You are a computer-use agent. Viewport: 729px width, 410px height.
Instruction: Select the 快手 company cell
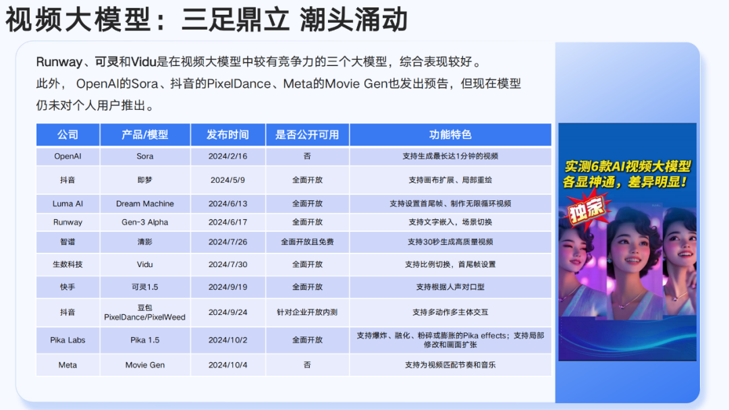pos(68,287)
